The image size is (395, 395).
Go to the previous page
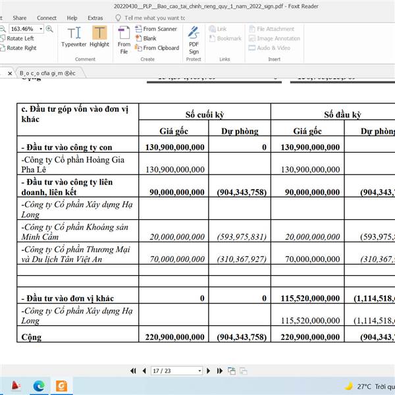point(144,371)
